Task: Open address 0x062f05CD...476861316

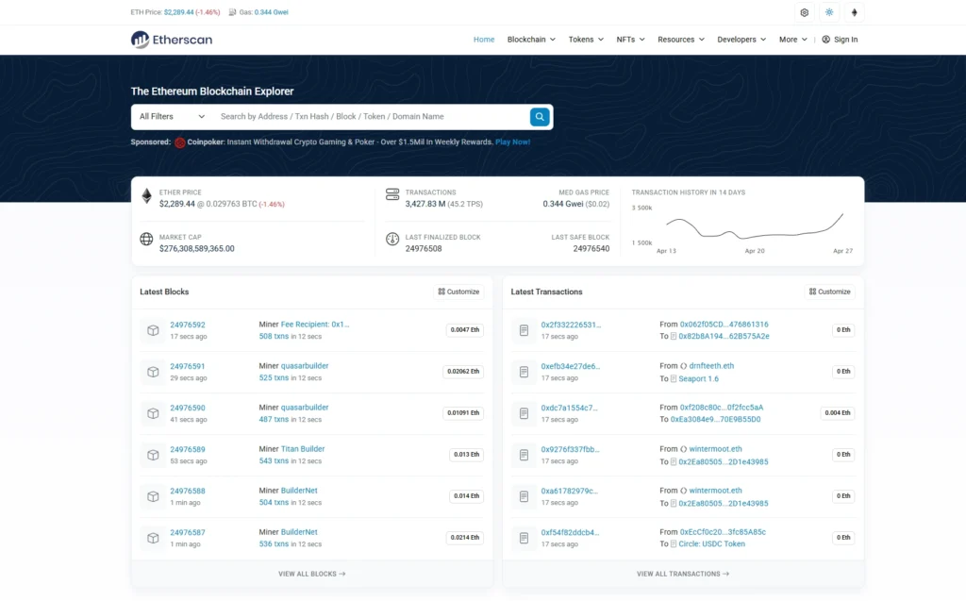Action: pyautogui.click(x=724, y=325)
